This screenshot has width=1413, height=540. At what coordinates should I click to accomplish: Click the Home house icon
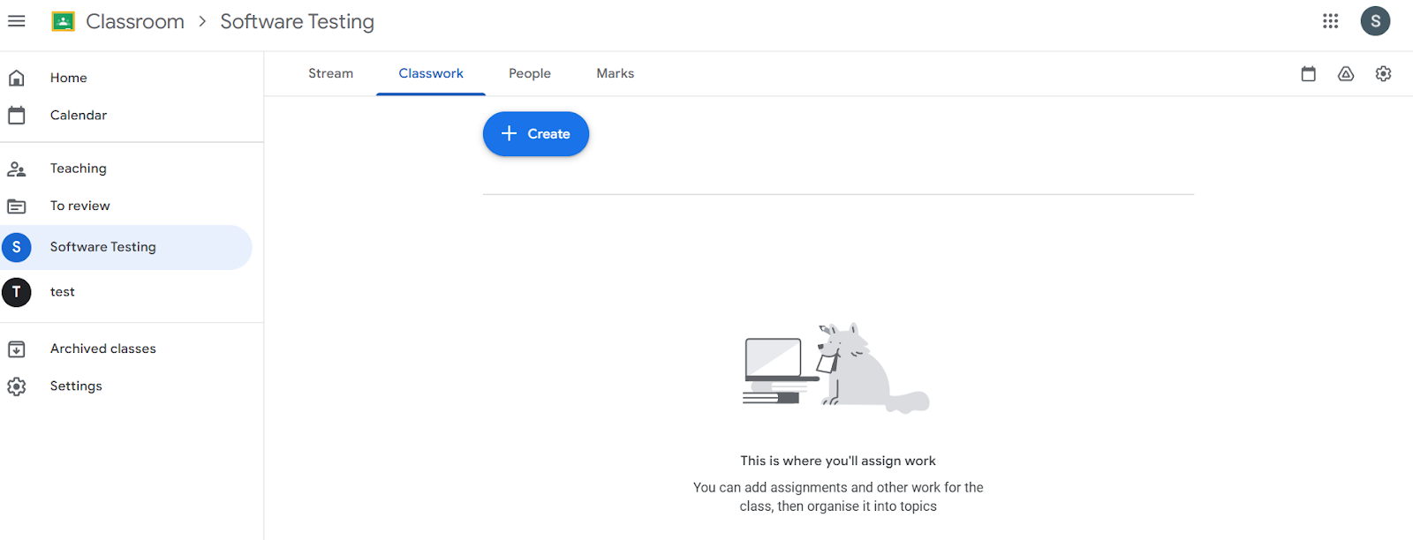point(17,78)
